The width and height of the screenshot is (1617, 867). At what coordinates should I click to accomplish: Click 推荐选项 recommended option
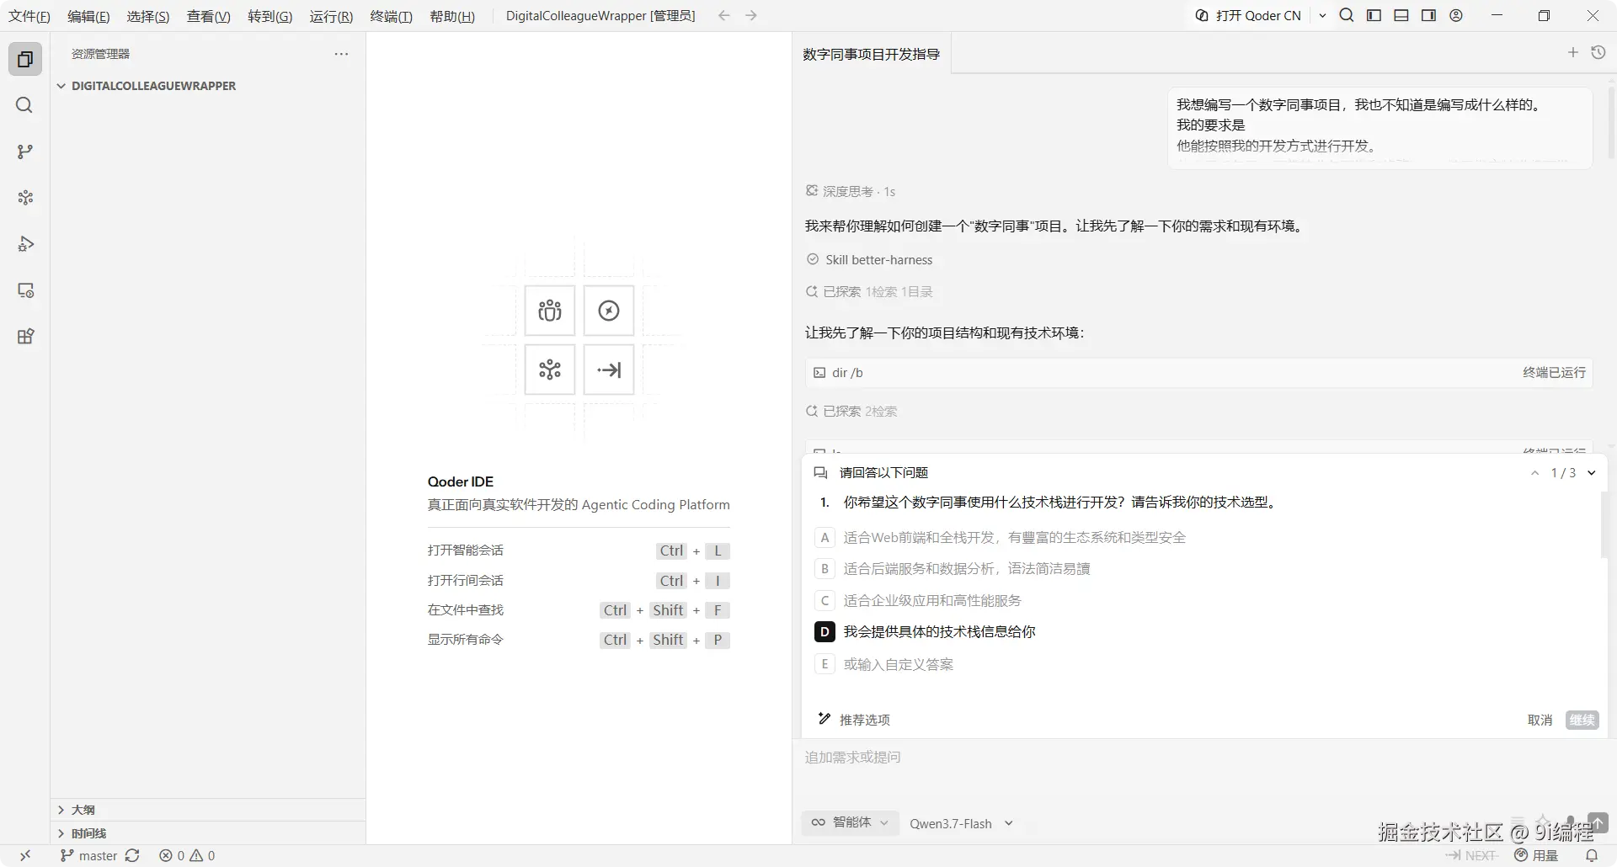[854, 720]
